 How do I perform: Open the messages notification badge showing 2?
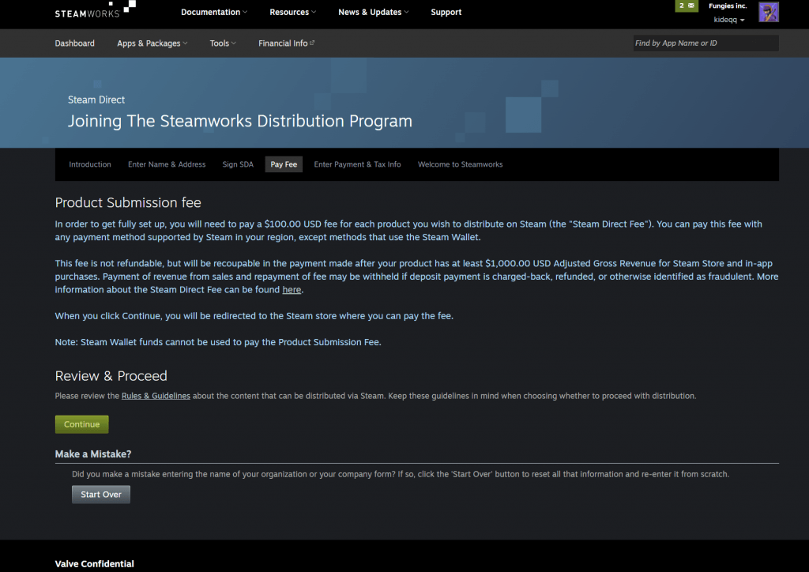(x=687, y=6)
